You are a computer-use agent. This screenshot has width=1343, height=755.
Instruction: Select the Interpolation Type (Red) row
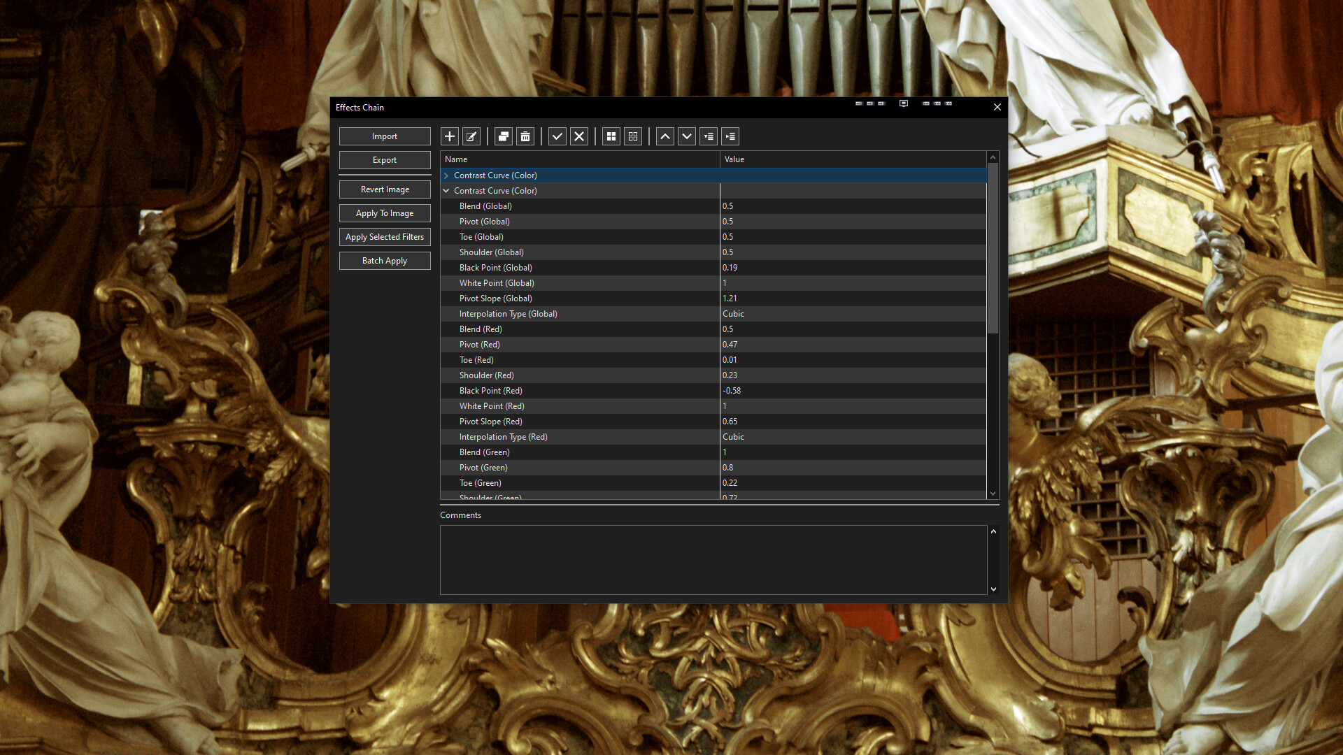[713, 437]
